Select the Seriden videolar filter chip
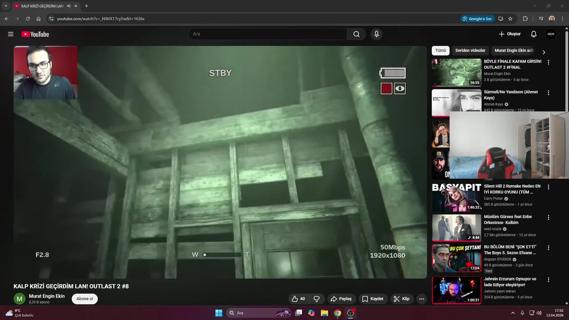 coord(470,51)
